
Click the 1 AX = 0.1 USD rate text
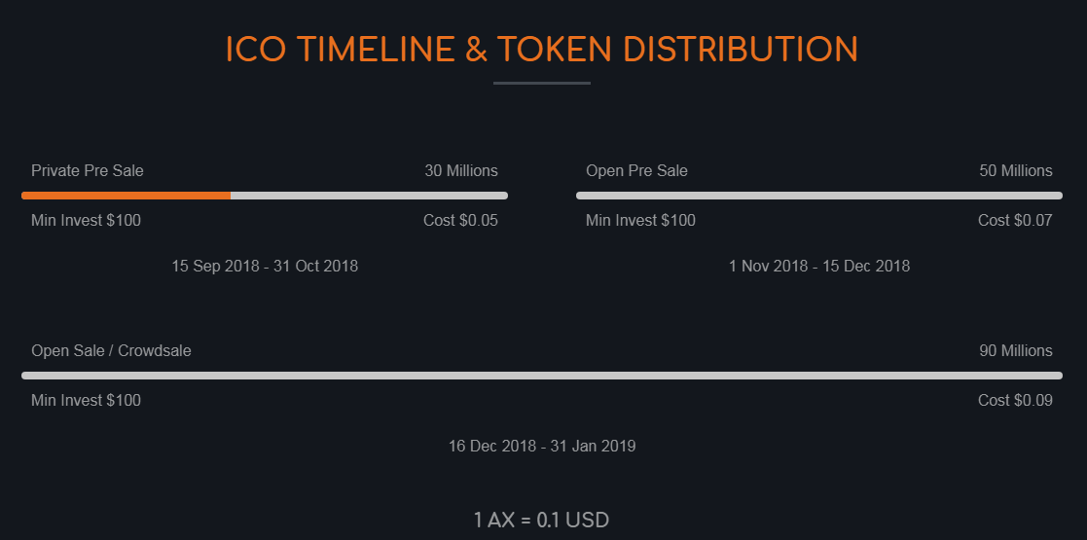pyautogui.click(x=542, y=521)
